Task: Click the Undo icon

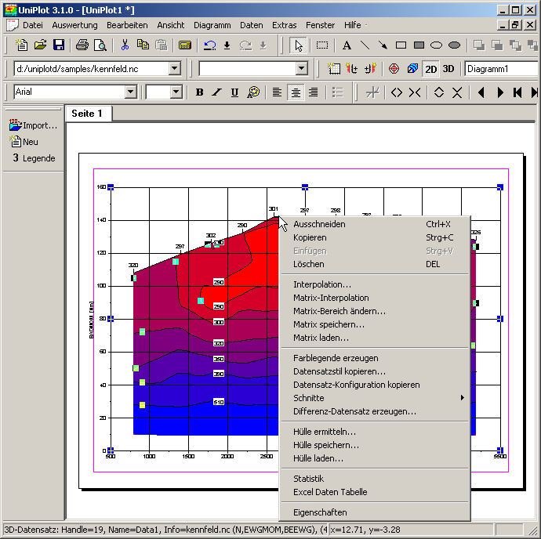Action: coord(210,45)
